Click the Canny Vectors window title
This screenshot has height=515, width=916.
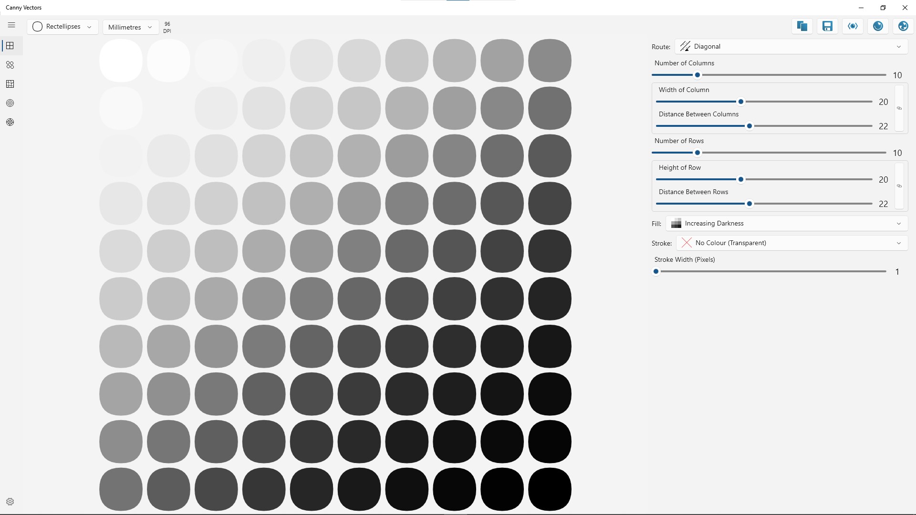coord(23,8)
